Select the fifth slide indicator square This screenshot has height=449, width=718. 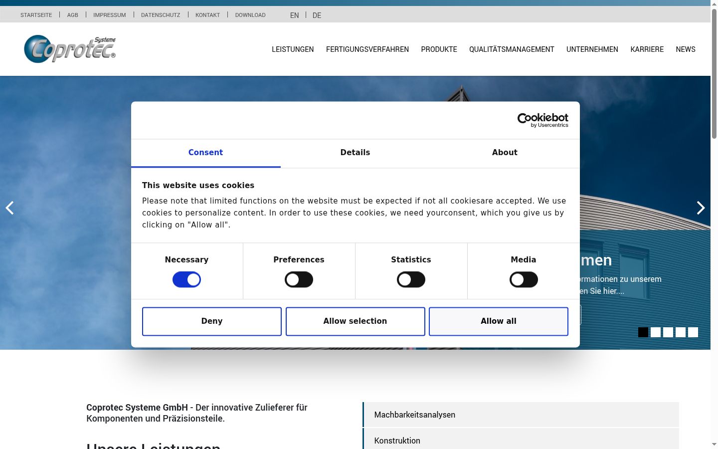click(693, 332)
